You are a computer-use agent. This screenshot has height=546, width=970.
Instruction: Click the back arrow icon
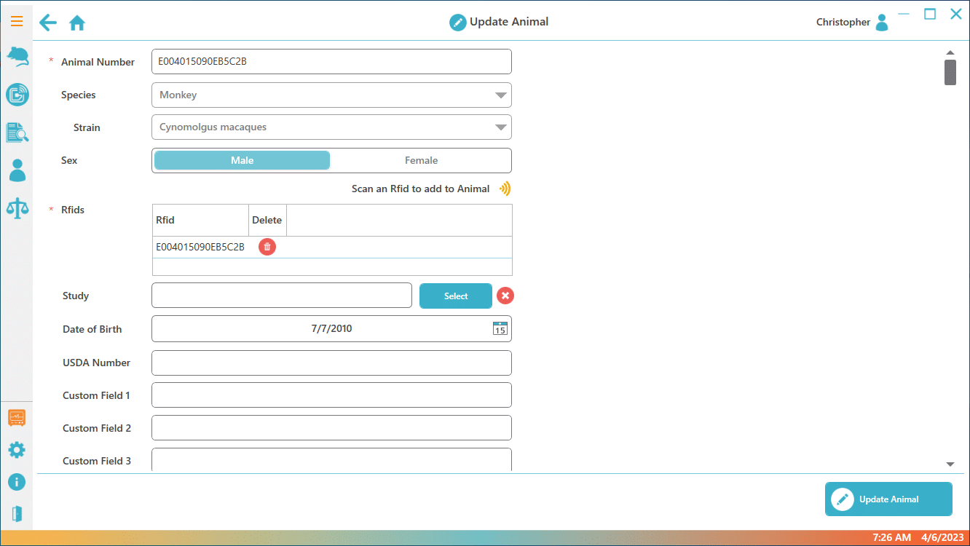48,23
